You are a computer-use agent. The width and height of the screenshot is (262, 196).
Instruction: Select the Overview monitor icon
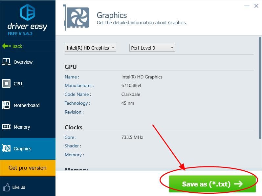(x=6, y=62)
